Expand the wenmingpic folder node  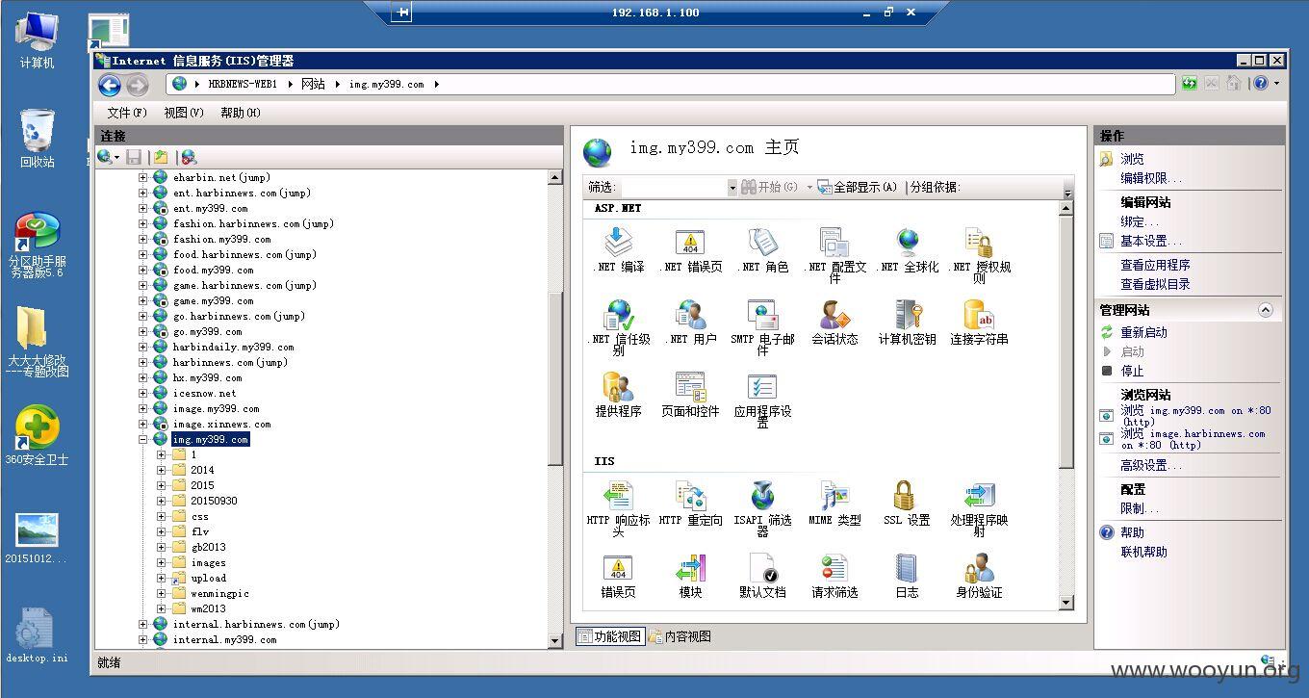click(162, 593)
